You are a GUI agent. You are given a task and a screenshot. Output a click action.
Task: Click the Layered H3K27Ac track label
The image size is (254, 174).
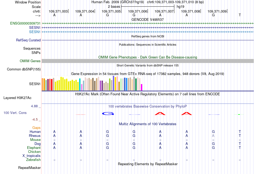pyautogui.click(x=17, y=98)
